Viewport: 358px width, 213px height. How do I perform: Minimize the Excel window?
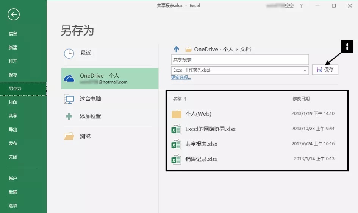point(317,6)
